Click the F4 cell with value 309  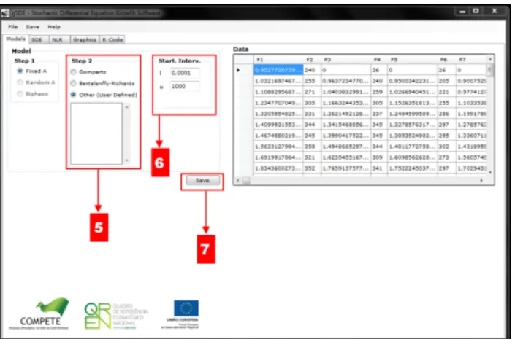[x=379, y=157]
